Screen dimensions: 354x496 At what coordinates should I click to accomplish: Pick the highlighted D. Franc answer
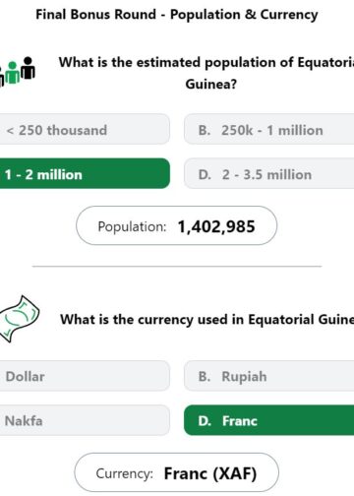[269, 420]
